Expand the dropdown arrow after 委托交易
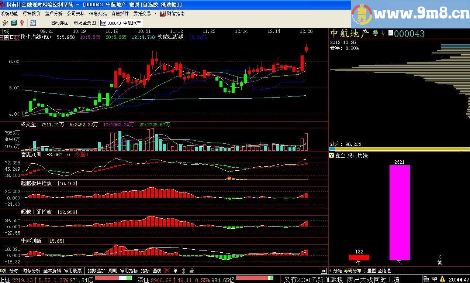The width and height of the screenshot is (470, 283). [155, 14]
